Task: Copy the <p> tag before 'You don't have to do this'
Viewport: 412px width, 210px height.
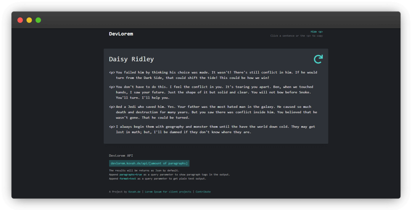Action: pos(112,87)
